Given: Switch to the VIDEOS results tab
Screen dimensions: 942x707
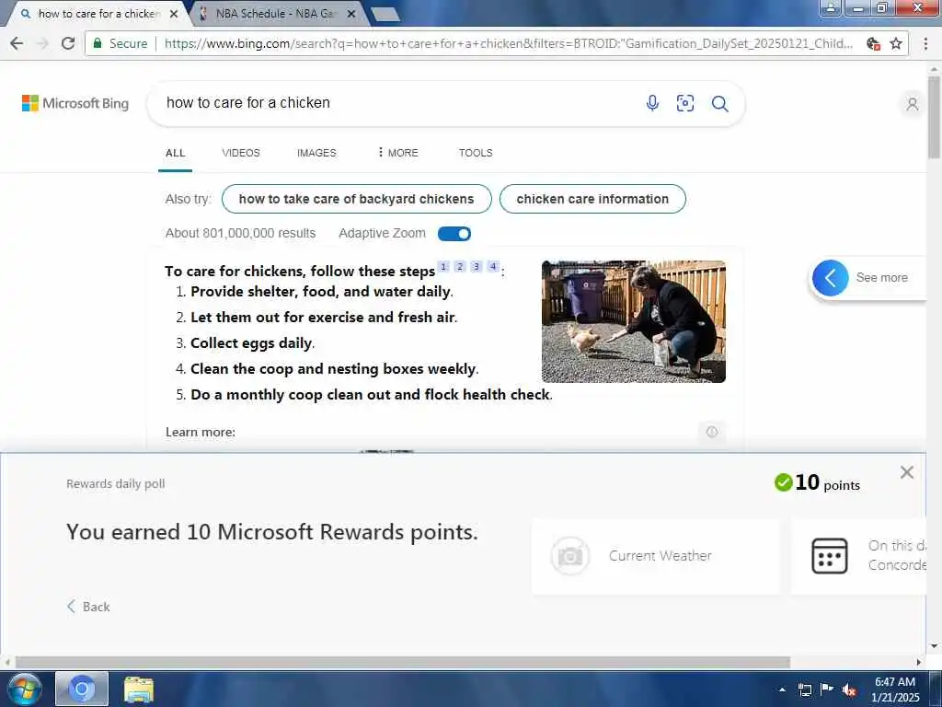Looking at the screenshot, I should click(x=241, y=153).
